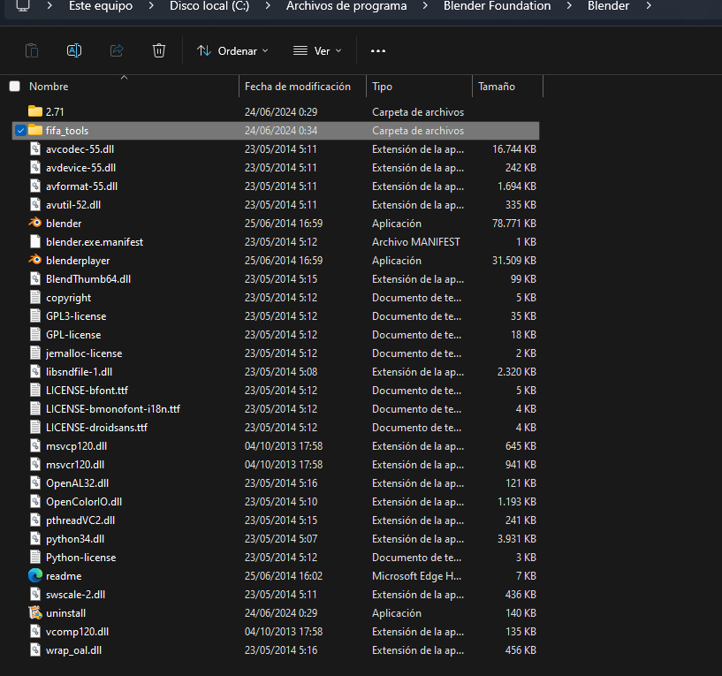722x676 pixels.
Task: Click the blender application icon
Action: (x=35, y=223)
